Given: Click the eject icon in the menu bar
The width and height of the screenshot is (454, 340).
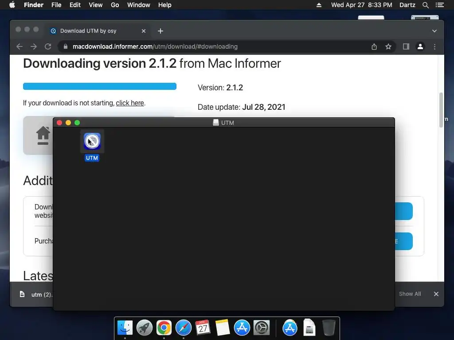Looking at the screenshot, I should tap(319, 5).
